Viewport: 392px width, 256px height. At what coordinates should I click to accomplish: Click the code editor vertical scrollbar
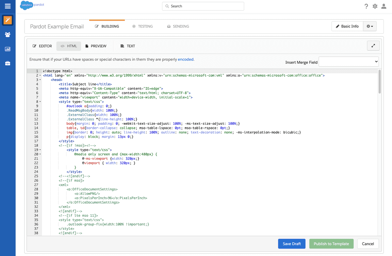[x=379, y=82]
